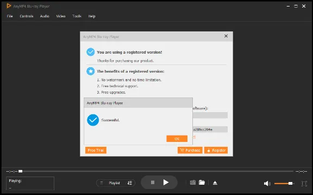Click the playlist list icon
The width and height of the screenshot is (313, 195).
(102, 183)
